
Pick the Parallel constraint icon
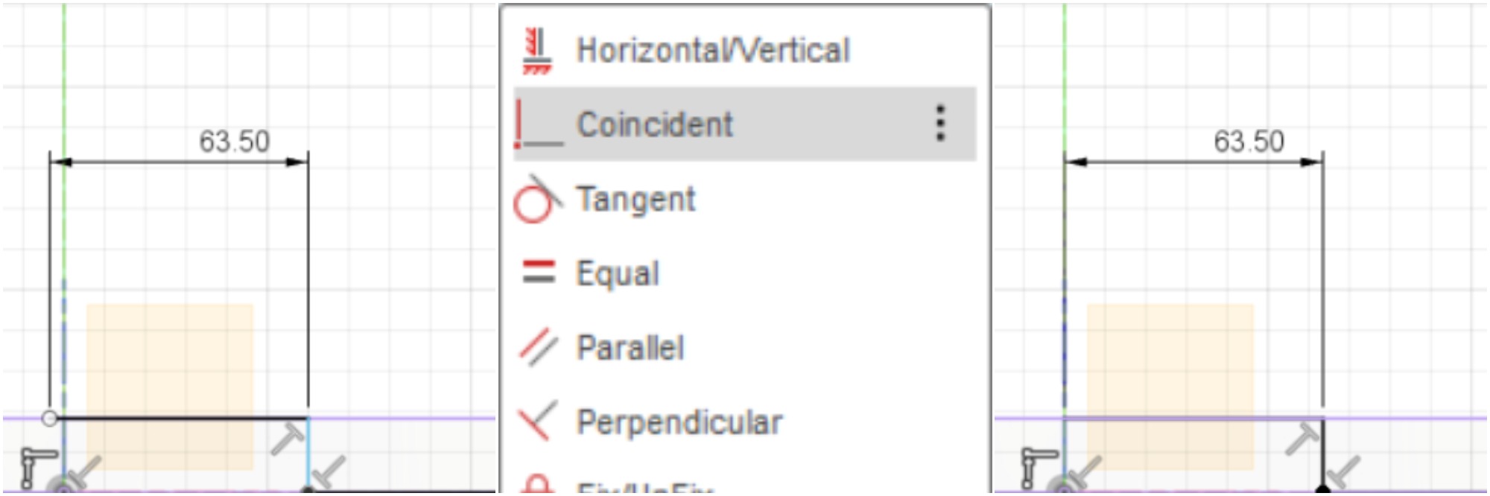click(538, 347)
